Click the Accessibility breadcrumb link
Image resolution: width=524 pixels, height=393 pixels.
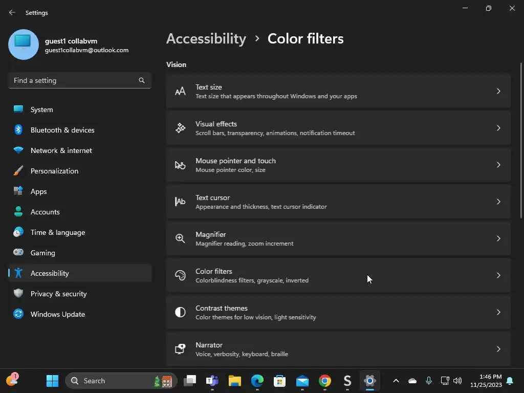click(x=206, y=39)
